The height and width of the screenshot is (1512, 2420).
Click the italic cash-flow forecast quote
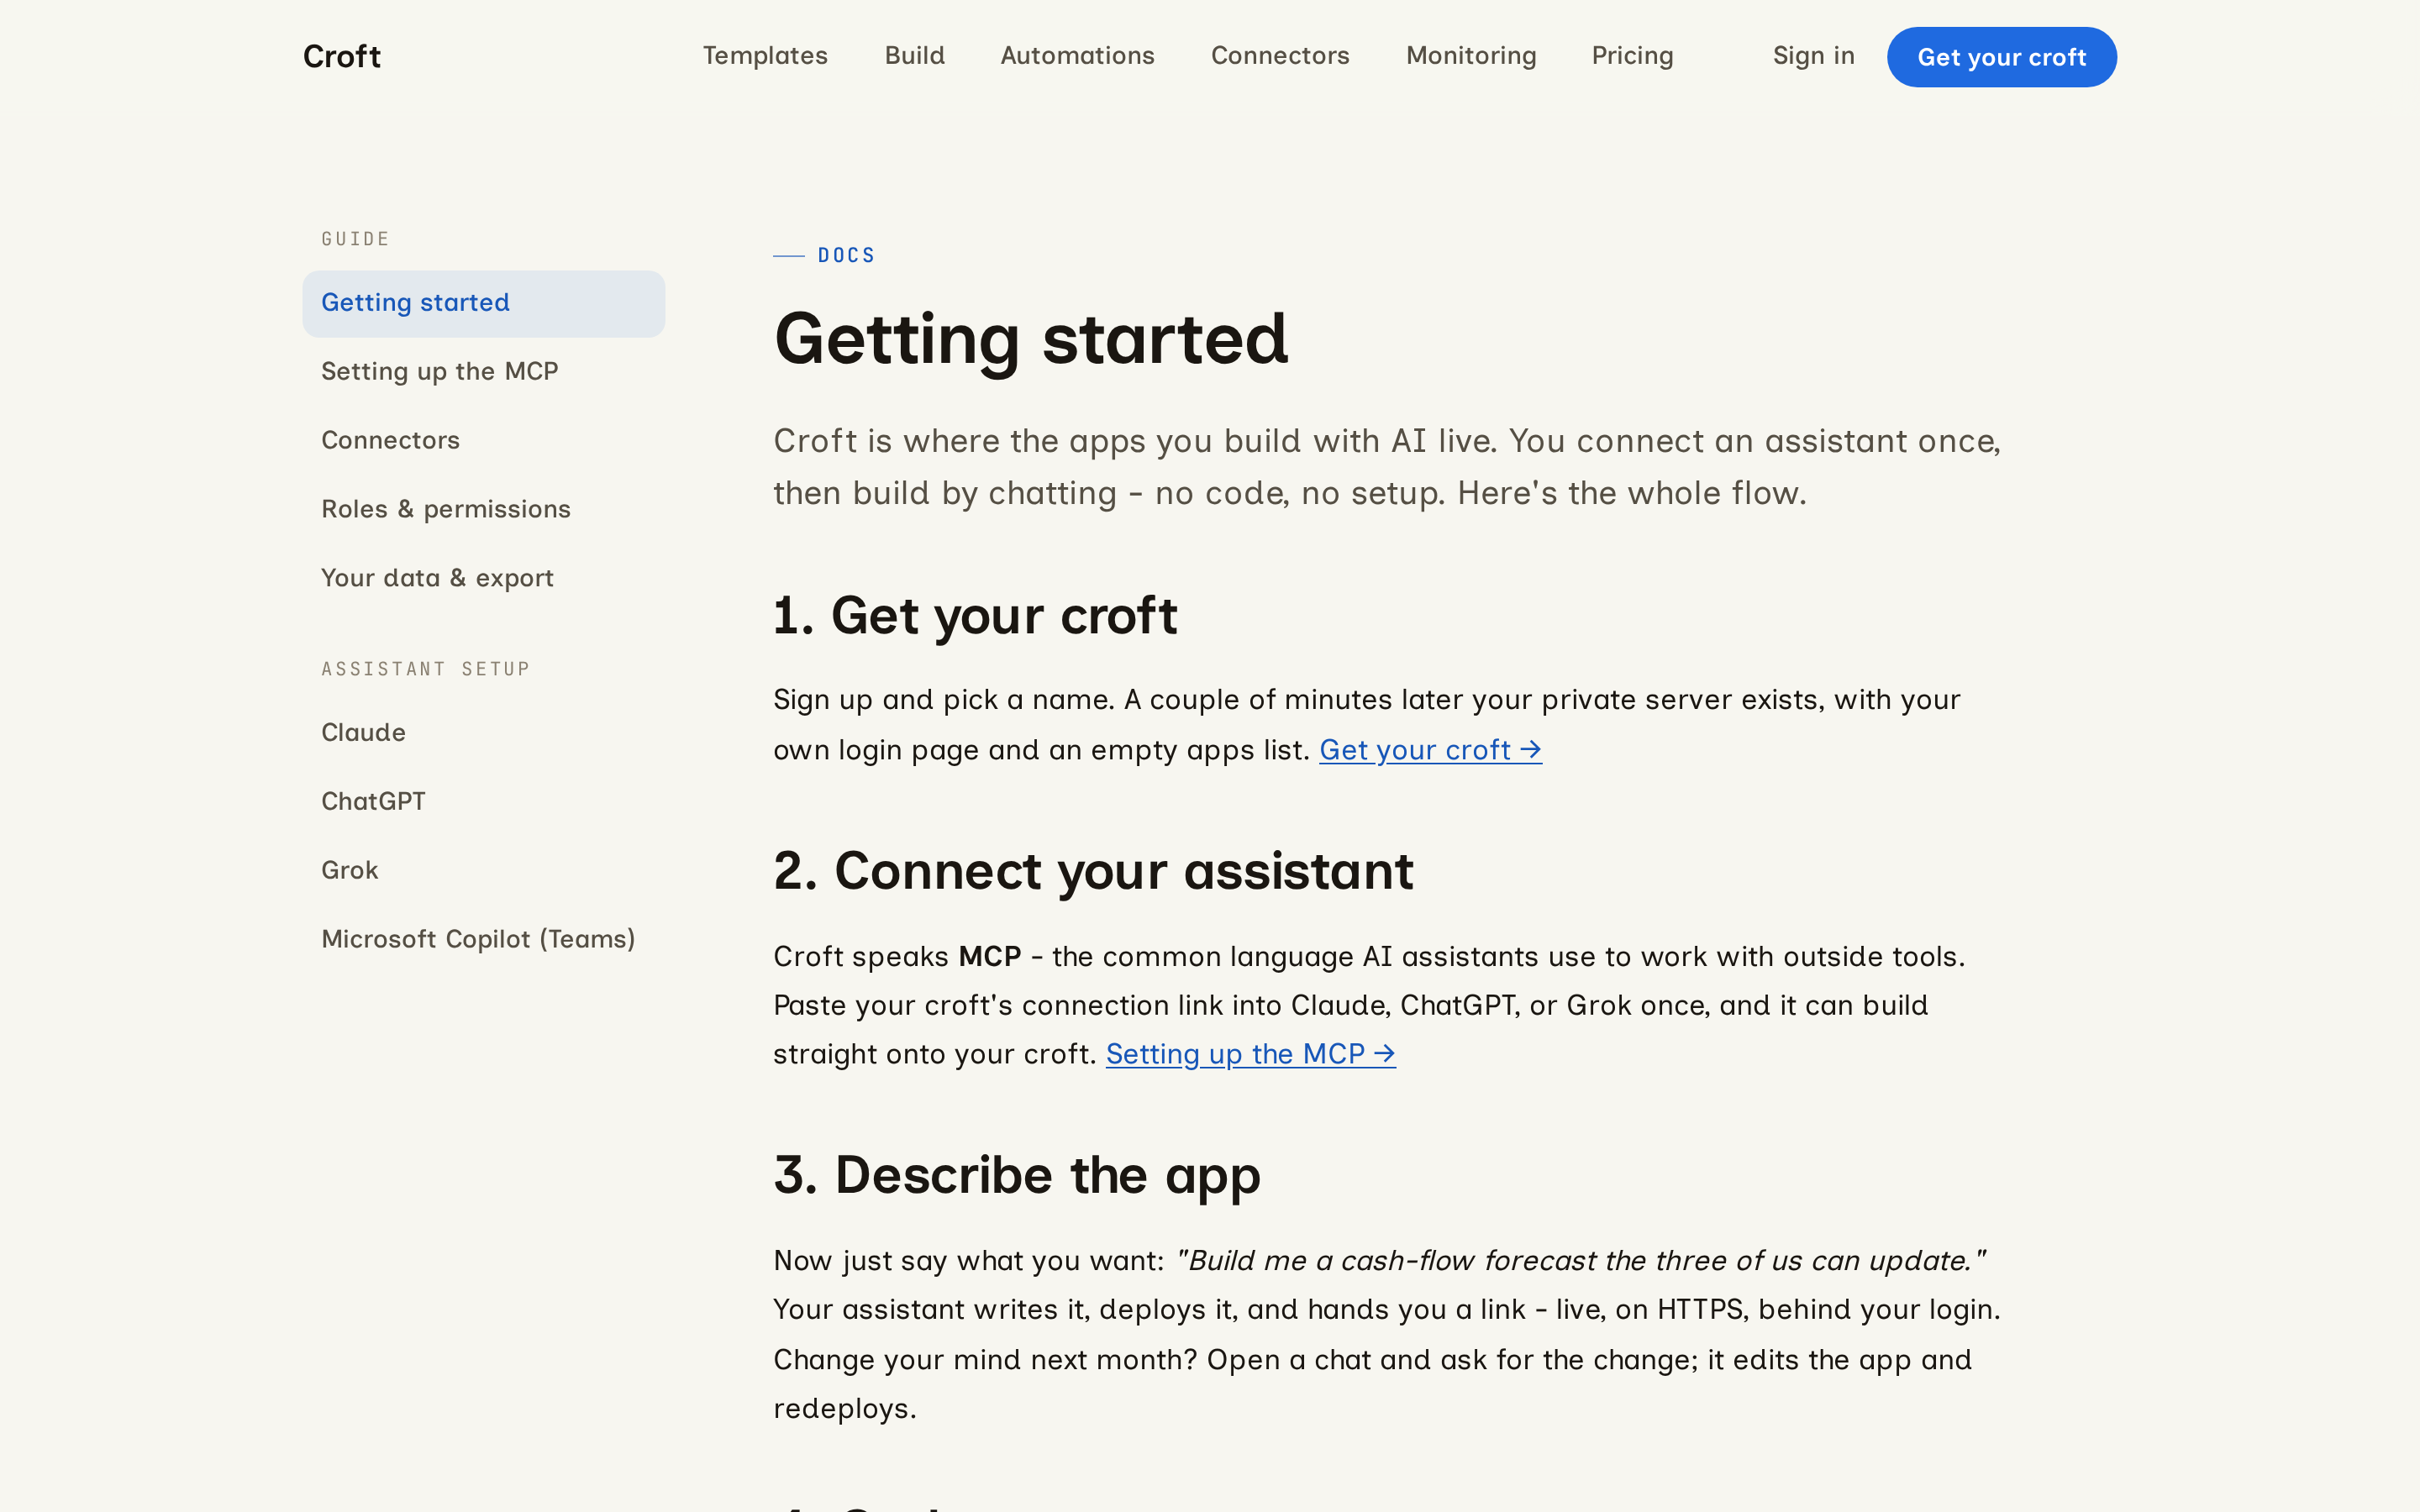(x=1580, y=1260)
